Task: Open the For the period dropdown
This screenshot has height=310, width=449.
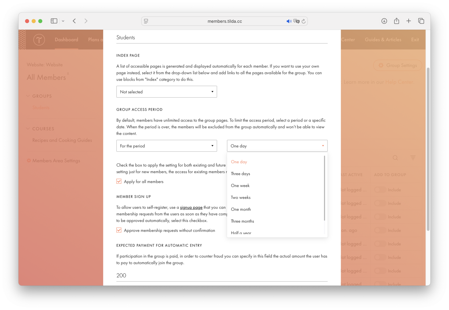Action: point(167,146)
